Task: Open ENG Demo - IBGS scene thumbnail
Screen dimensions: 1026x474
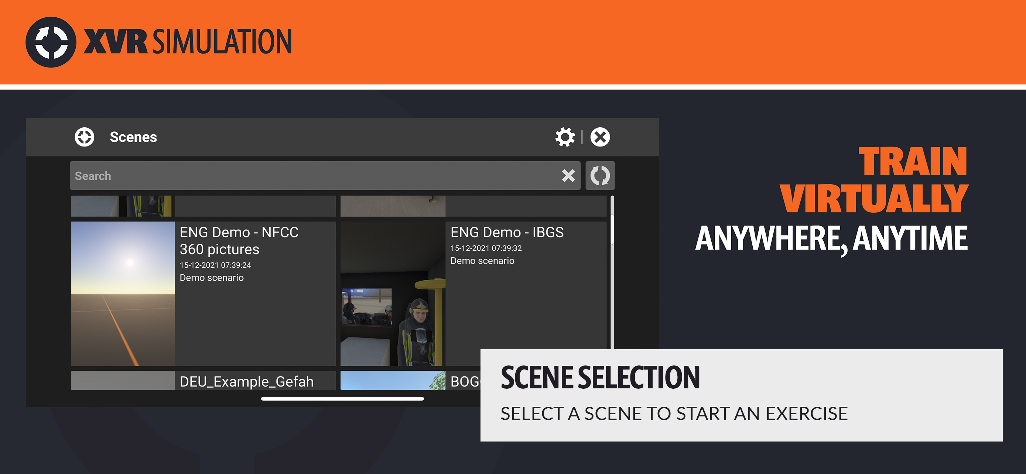Action: pyautogui.click(x=393, y=294)
